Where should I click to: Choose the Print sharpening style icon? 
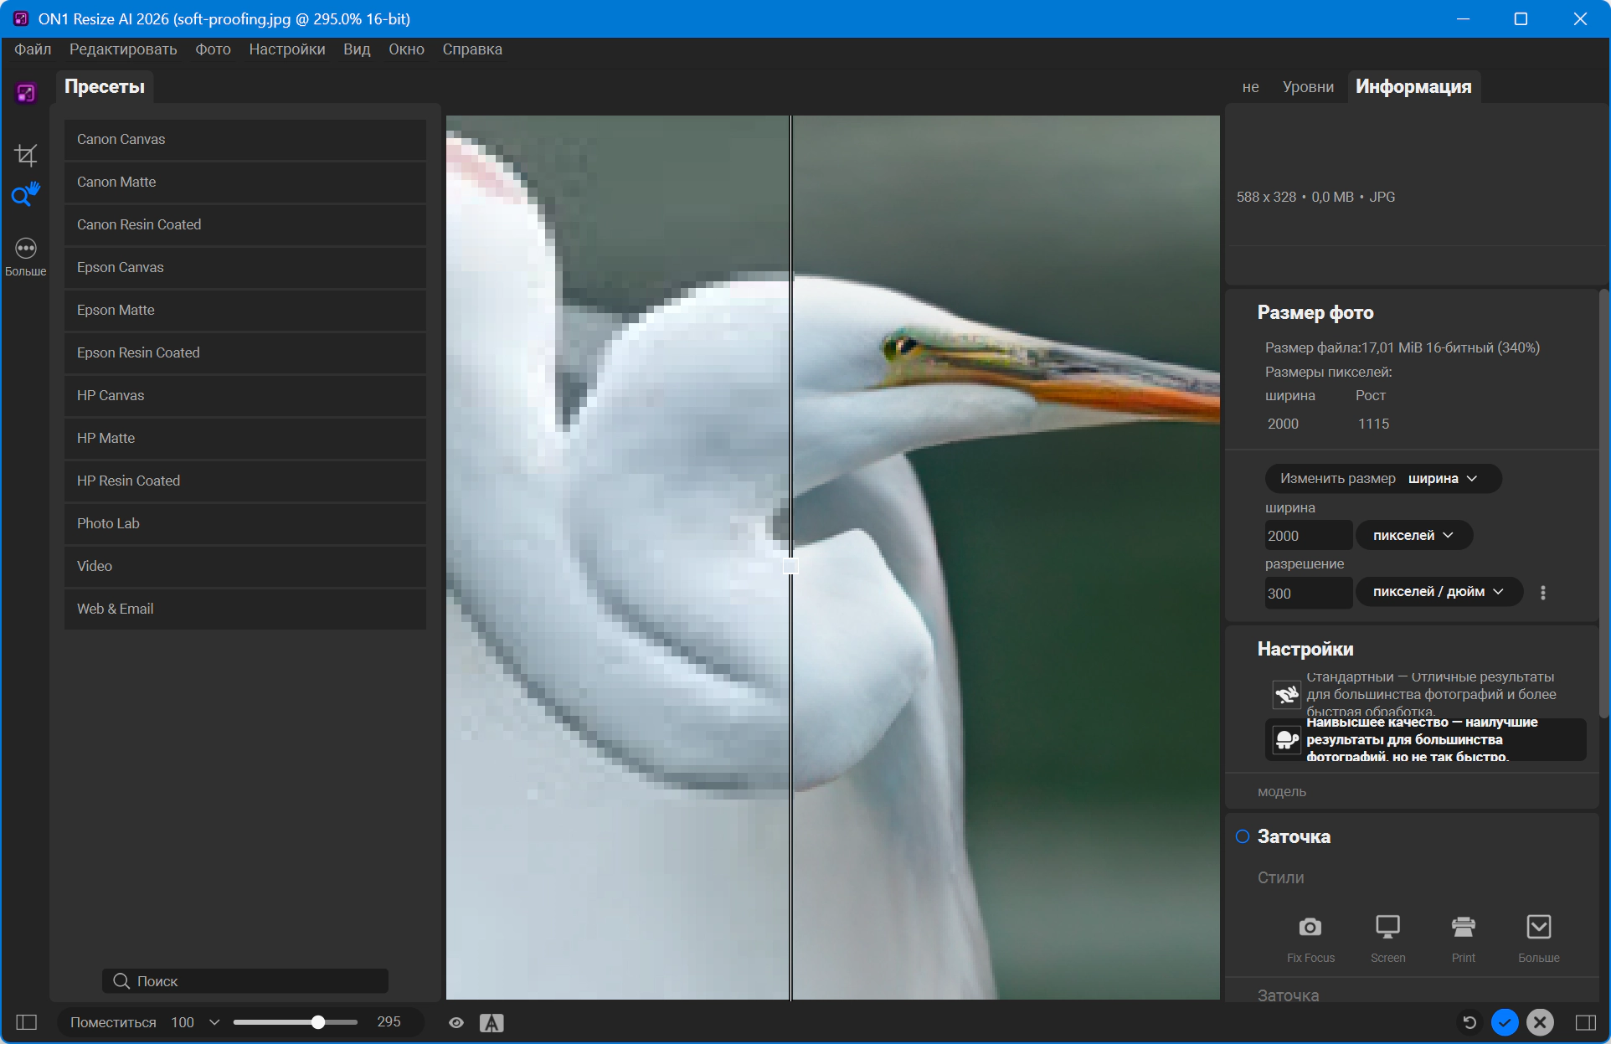(1463, 928)
